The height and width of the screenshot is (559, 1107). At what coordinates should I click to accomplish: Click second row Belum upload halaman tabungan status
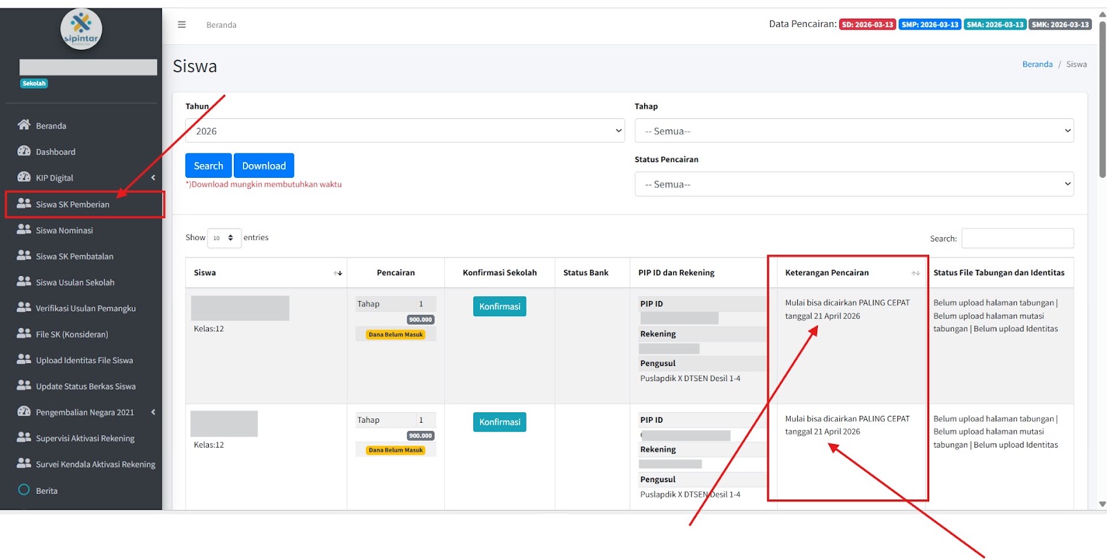point(996,432)
